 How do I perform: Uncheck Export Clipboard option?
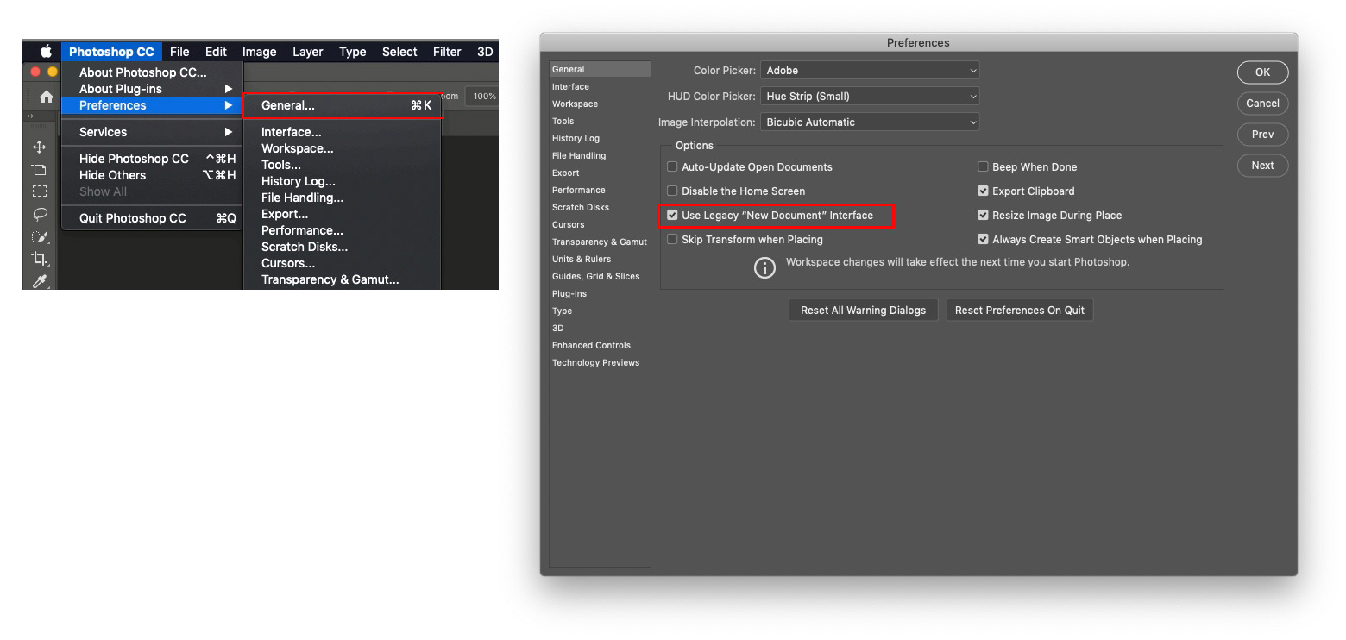click(983, 191)
